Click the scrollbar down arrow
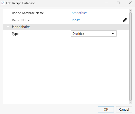Image resolution: width=135 pixels, height=114 pixels. click(x=130, y=103)
